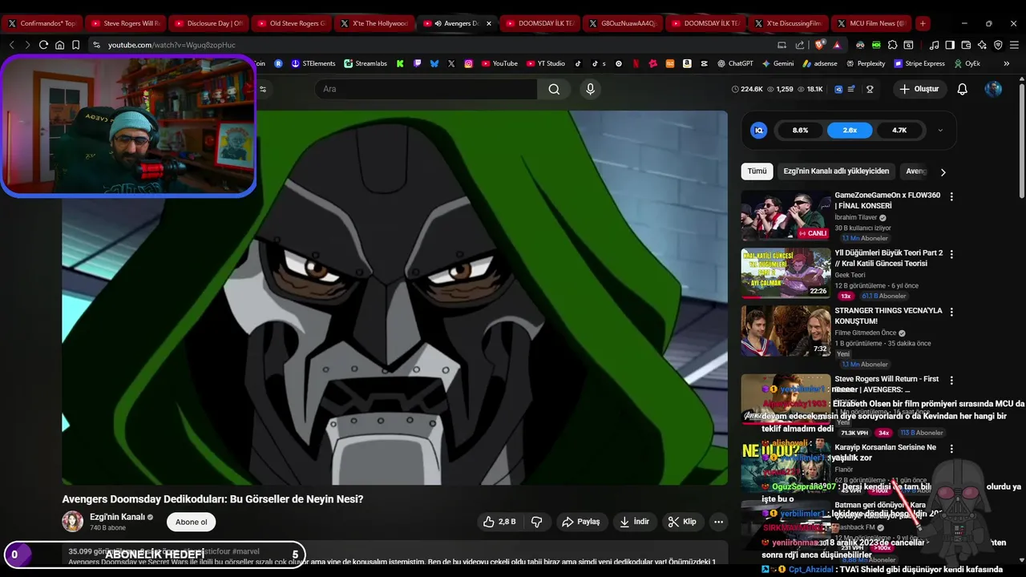Open options for Steve Rogers Will Return video
Viewport: 1026px width, 577px height.
951,381
